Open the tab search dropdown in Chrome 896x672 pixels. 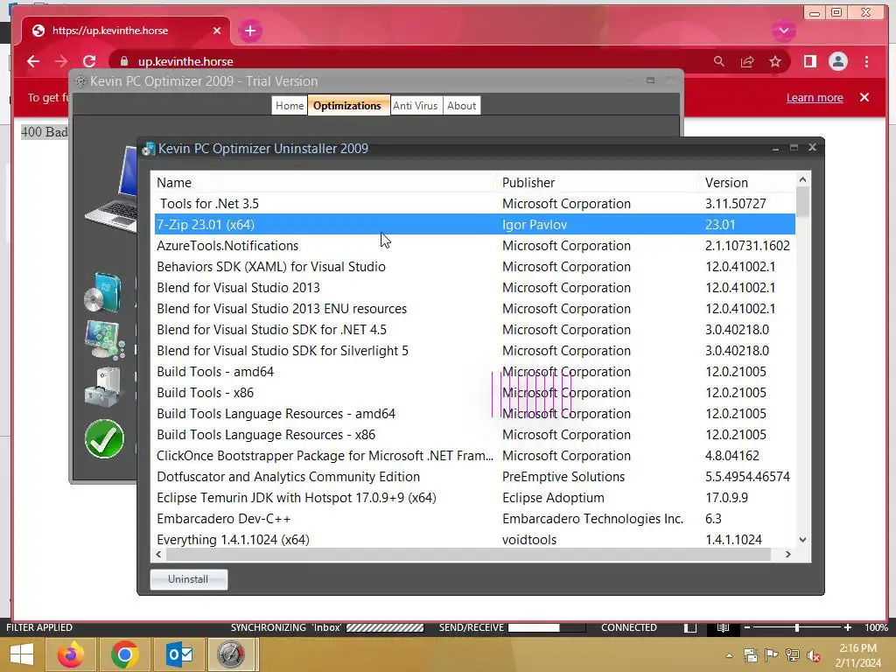(783, 31)
